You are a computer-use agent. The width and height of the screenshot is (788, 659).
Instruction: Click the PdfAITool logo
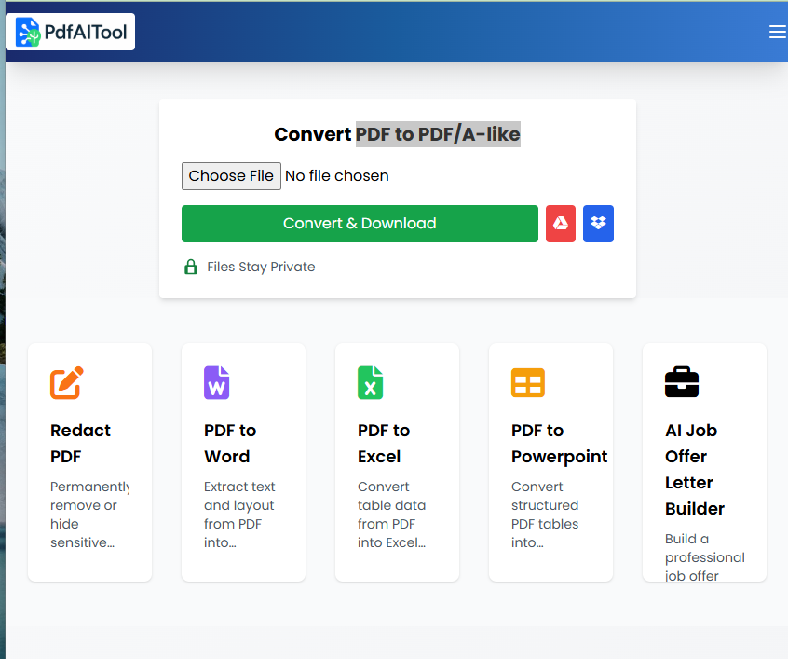71,33
